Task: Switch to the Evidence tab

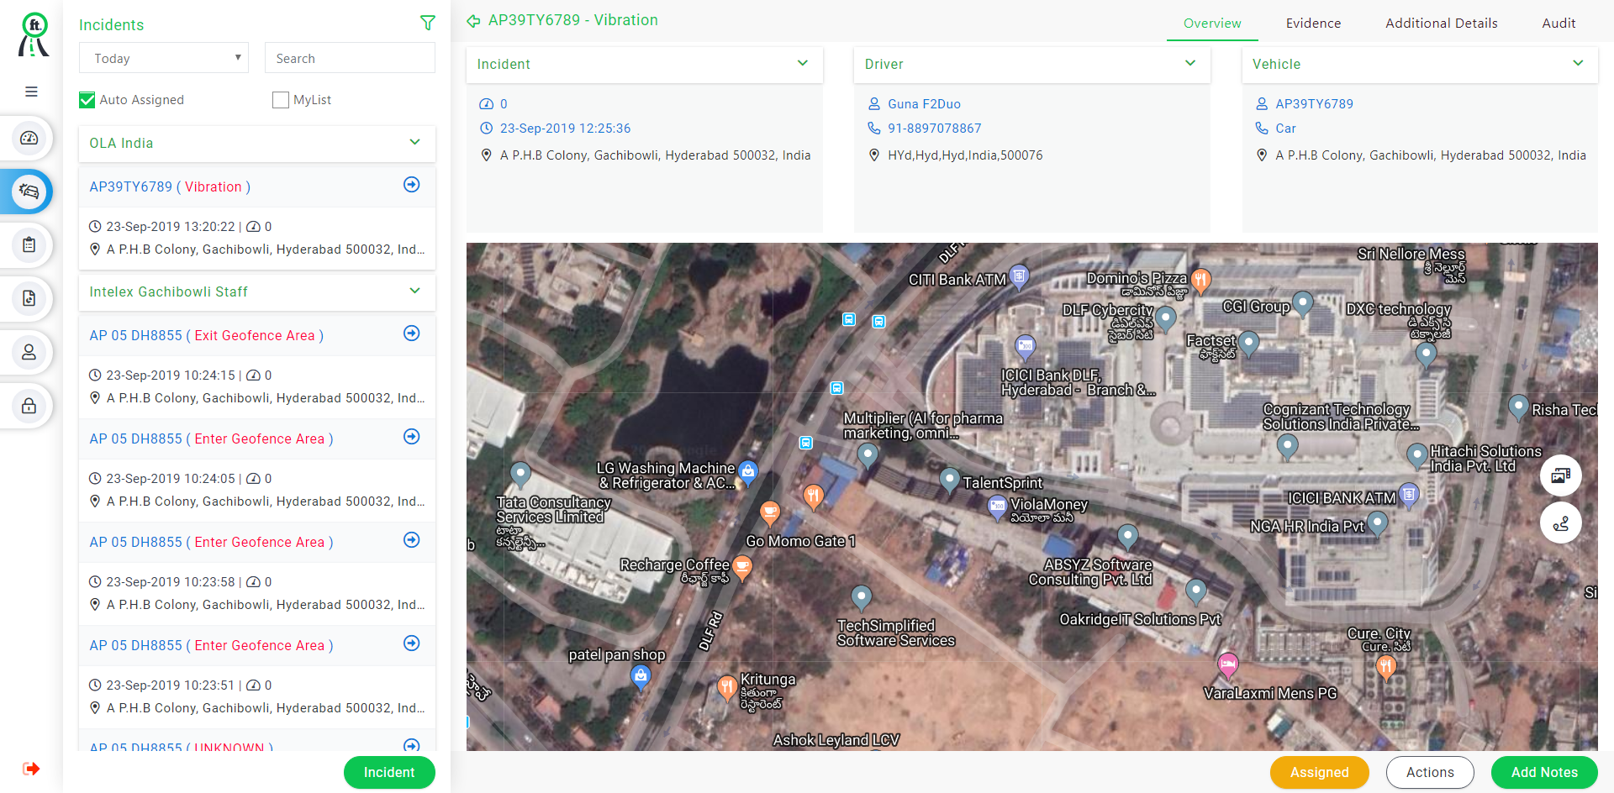Action: pyautogui.click(x=1313, y=23)
